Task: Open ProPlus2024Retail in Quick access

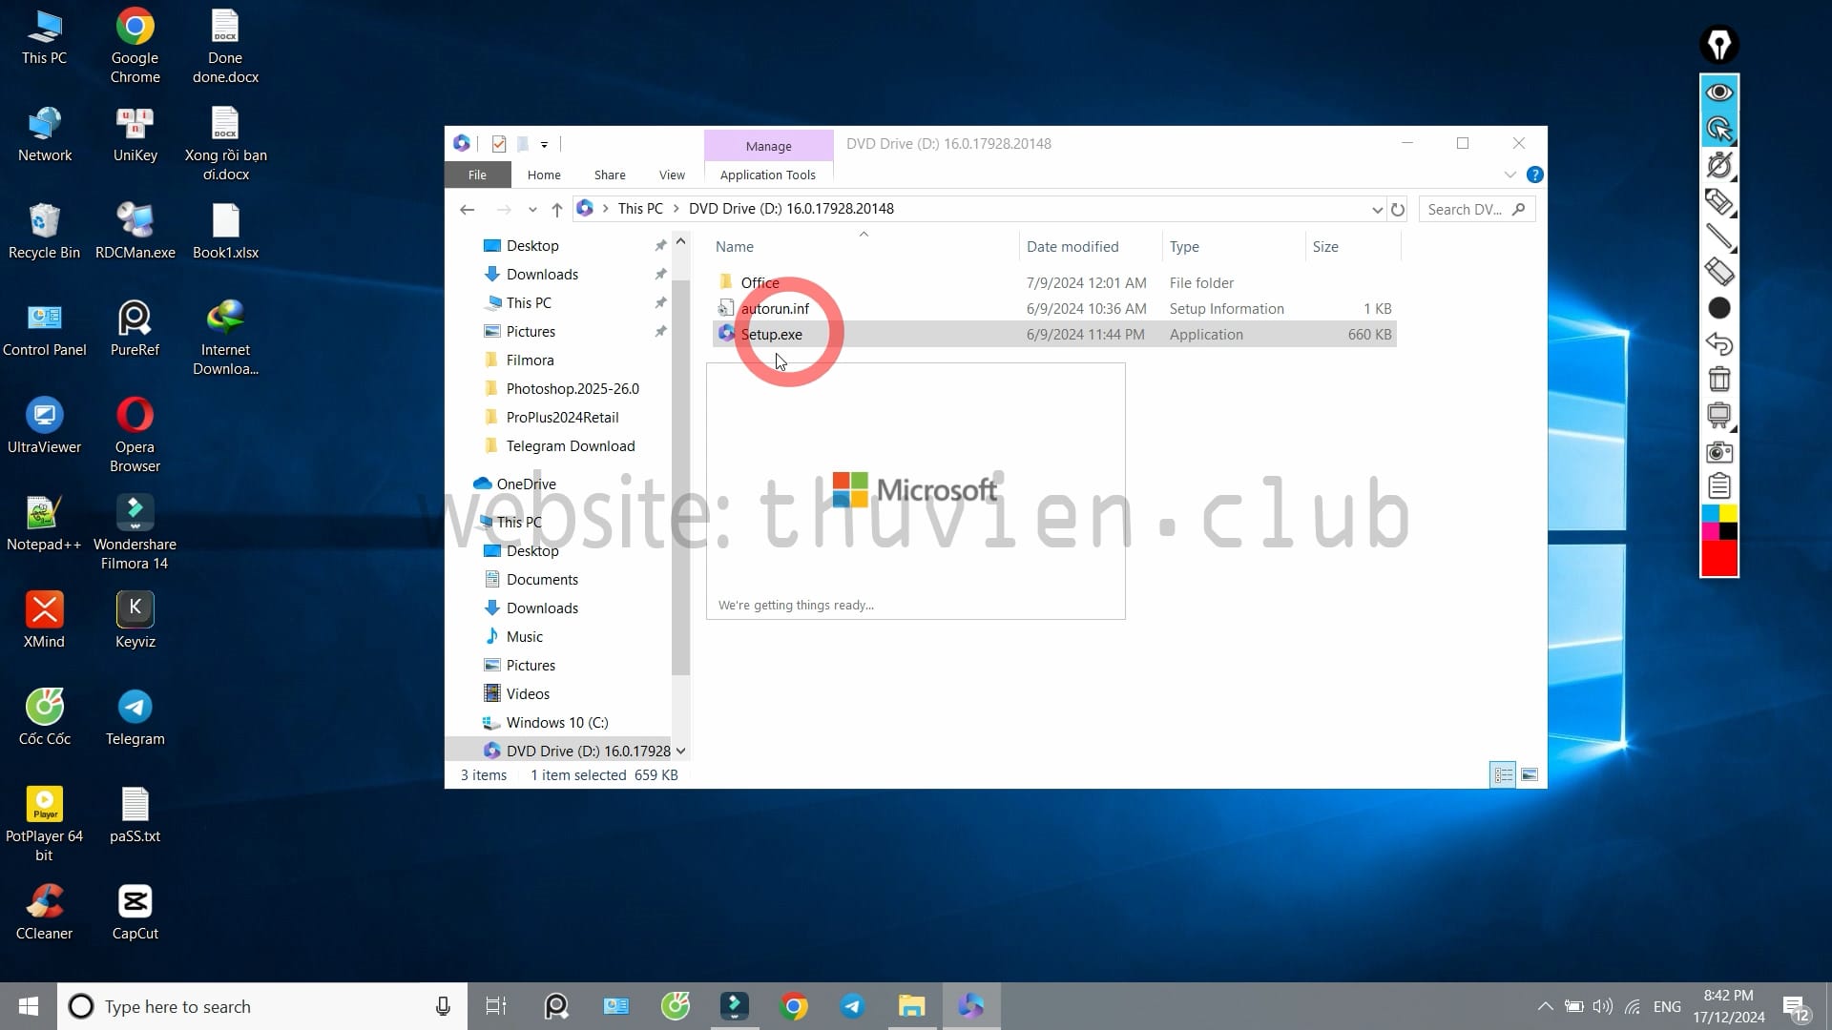Action: click(562, 418)
